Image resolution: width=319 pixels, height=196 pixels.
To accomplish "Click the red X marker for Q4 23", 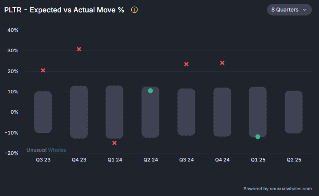I will coord(79,49).
